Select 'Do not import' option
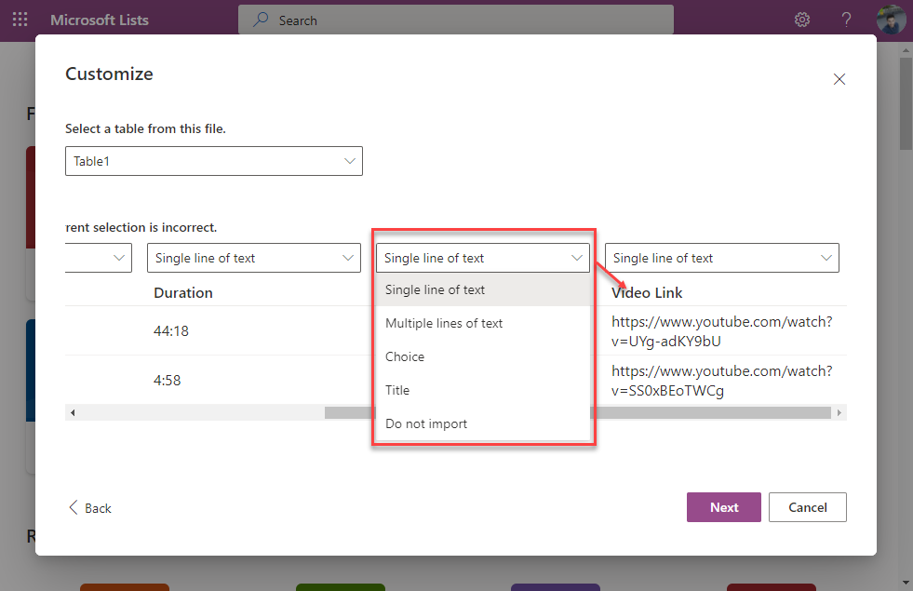This screenshot has height=591, width=913. coord(426,423)
